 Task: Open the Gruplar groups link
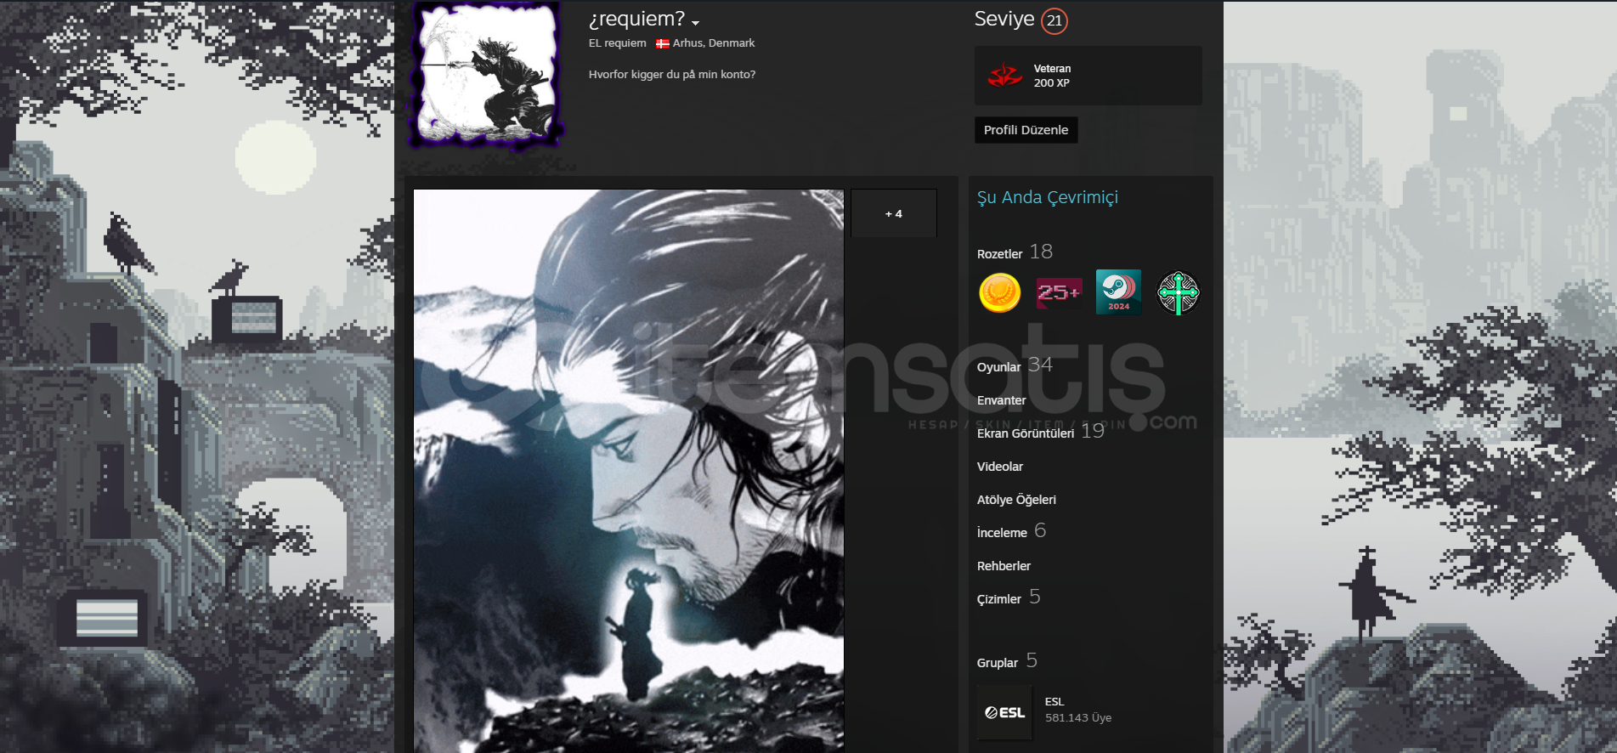coord(998,663)
